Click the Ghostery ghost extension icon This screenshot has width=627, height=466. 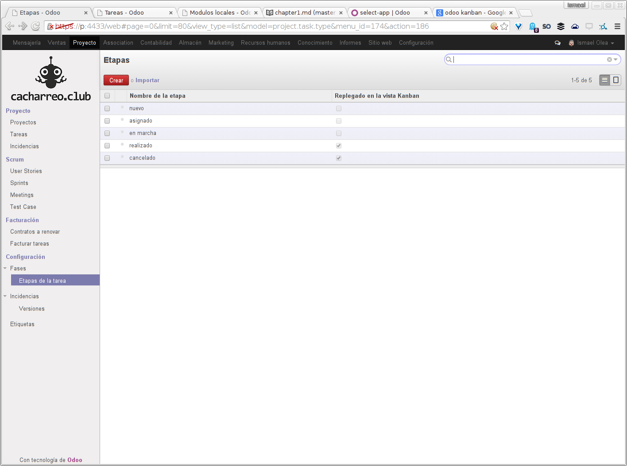click(533, 27)
